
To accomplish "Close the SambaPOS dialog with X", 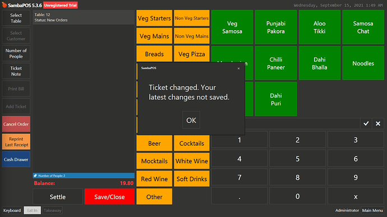I will [x=238, y=68].
